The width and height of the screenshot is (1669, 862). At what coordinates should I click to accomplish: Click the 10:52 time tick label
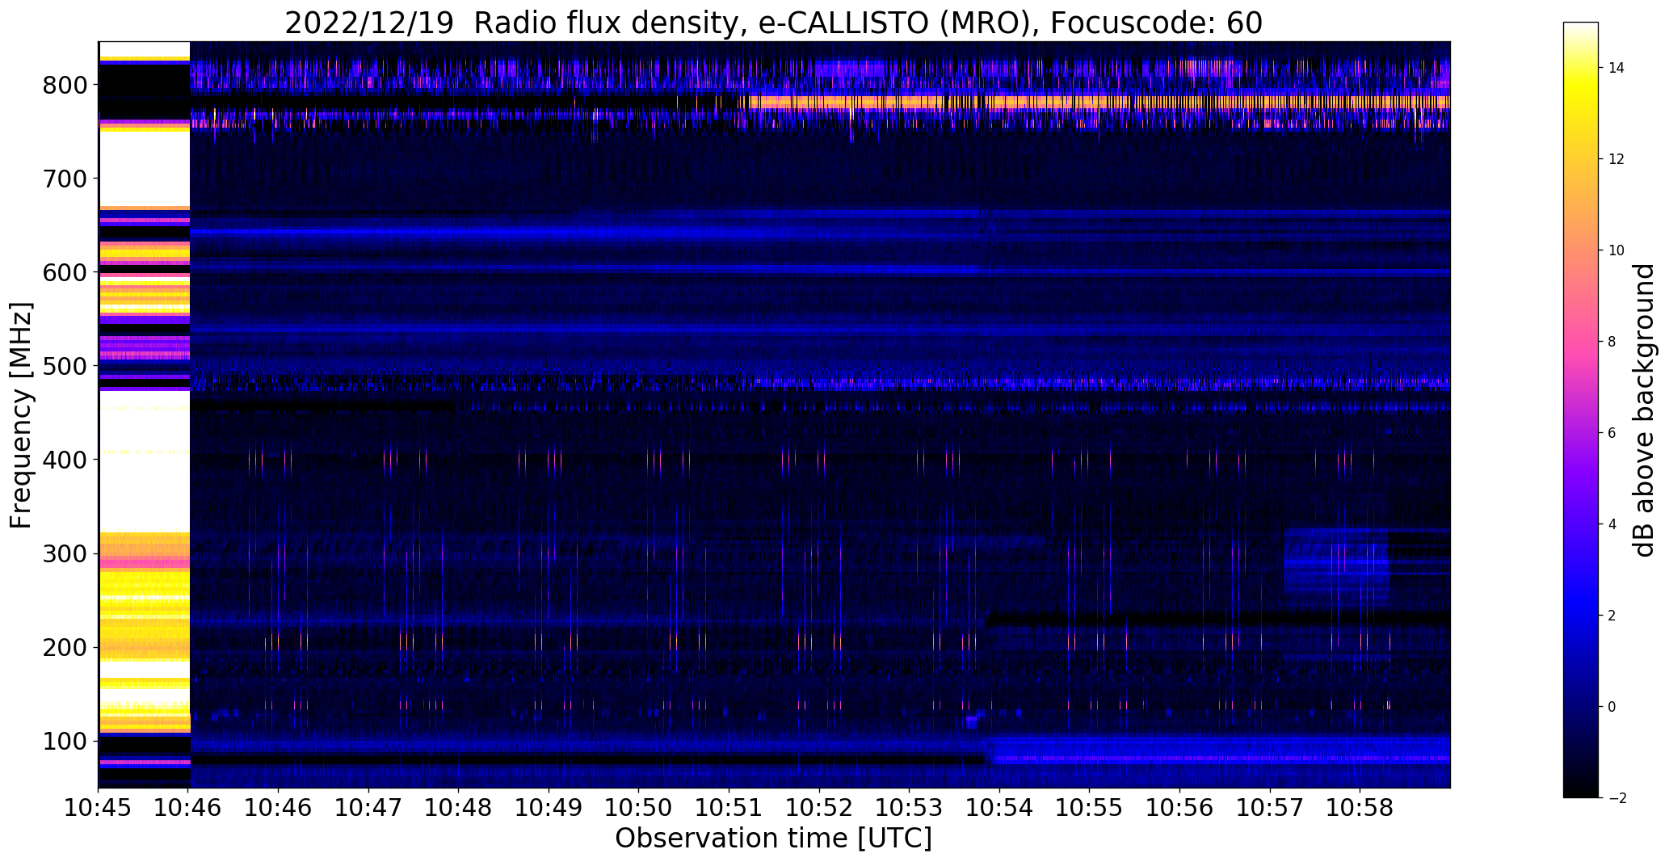pyautogui.click(x=819, y=808)
